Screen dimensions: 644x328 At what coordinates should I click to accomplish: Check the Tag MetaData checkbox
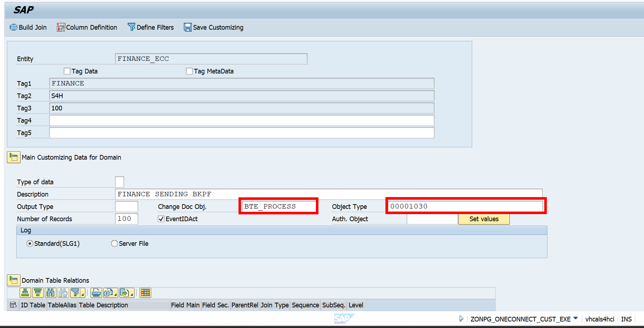(x=189, y=71)
